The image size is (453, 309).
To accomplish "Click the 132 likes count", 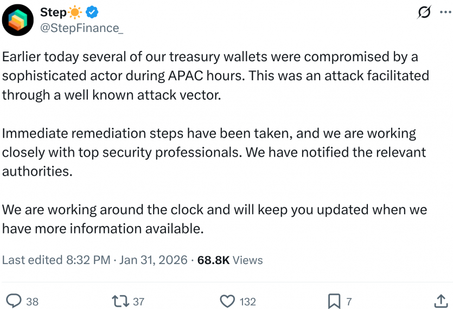I will [x=248, y=301].
